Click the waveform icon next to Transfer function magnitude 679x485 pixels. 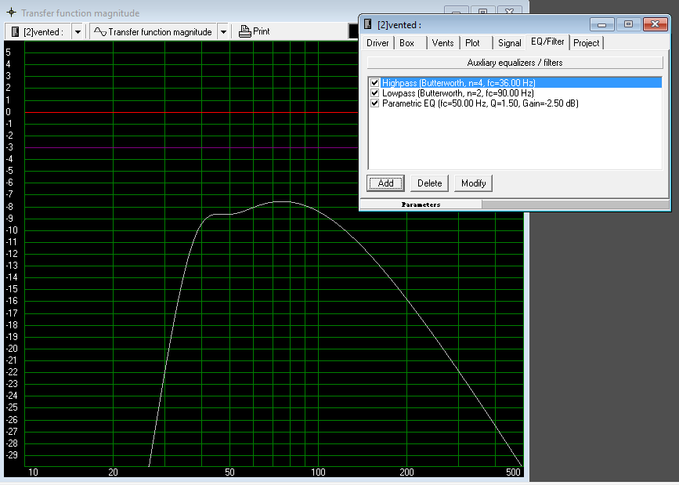99,31
